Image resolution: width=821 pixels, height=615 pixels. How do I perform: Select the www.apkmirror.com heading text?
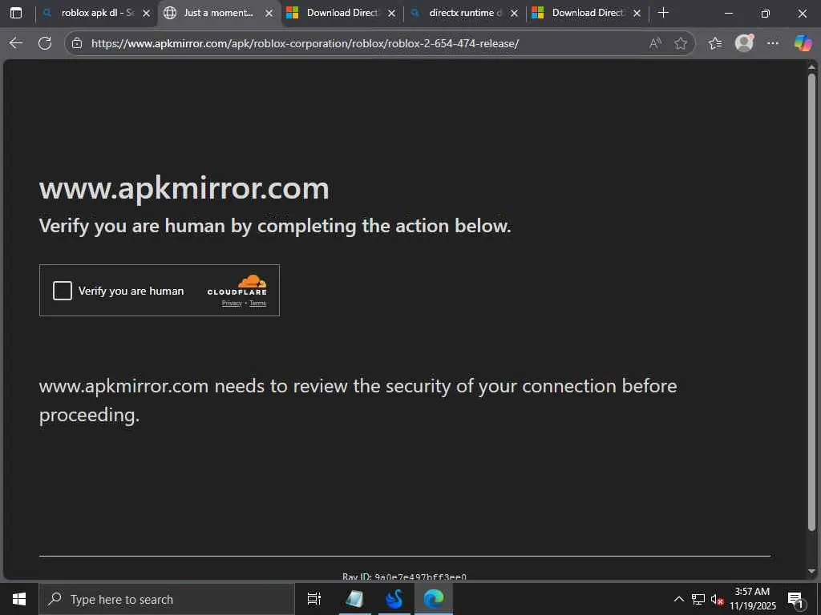[x=184, y=188]
